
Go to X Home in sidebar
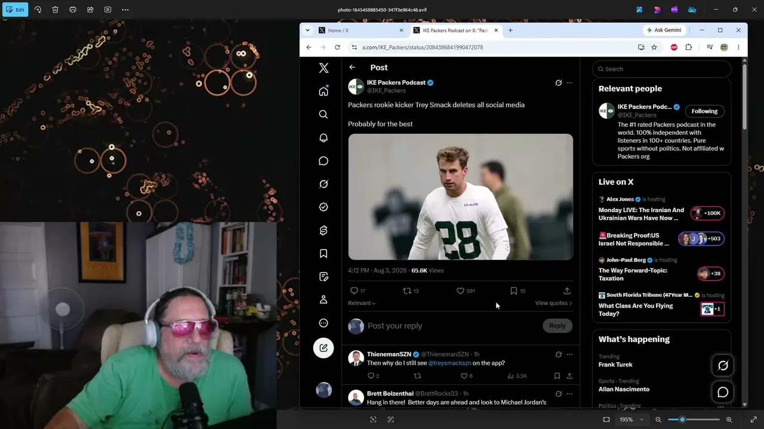coord(324,91)
